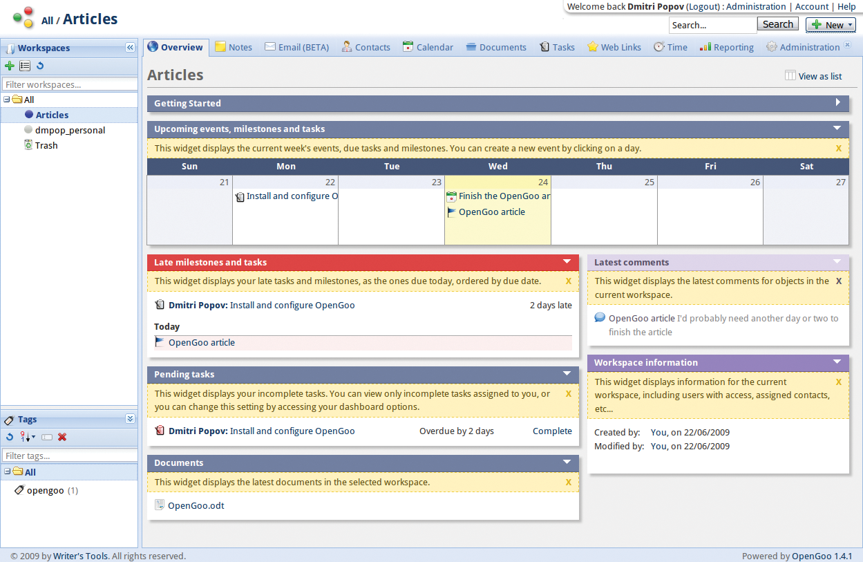Image resolution: width=863 pixels, height=562 pixels.
Task: Click milestone flag icon on Wednesday 24
Action: [451, 212]
